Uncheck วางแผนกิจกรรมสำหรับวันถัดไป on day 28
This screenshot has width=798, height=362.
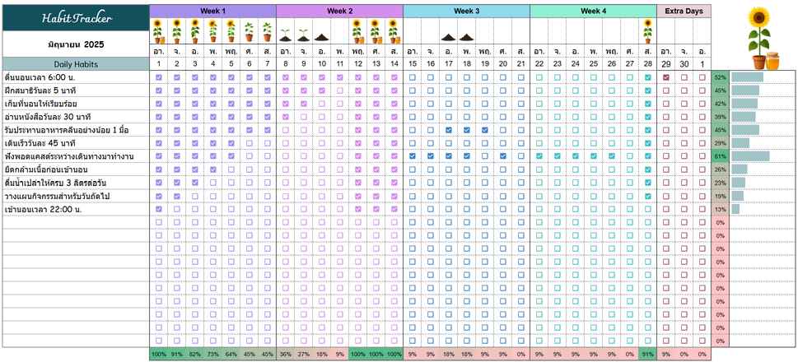pyautogui.click(x=647, y=196)
